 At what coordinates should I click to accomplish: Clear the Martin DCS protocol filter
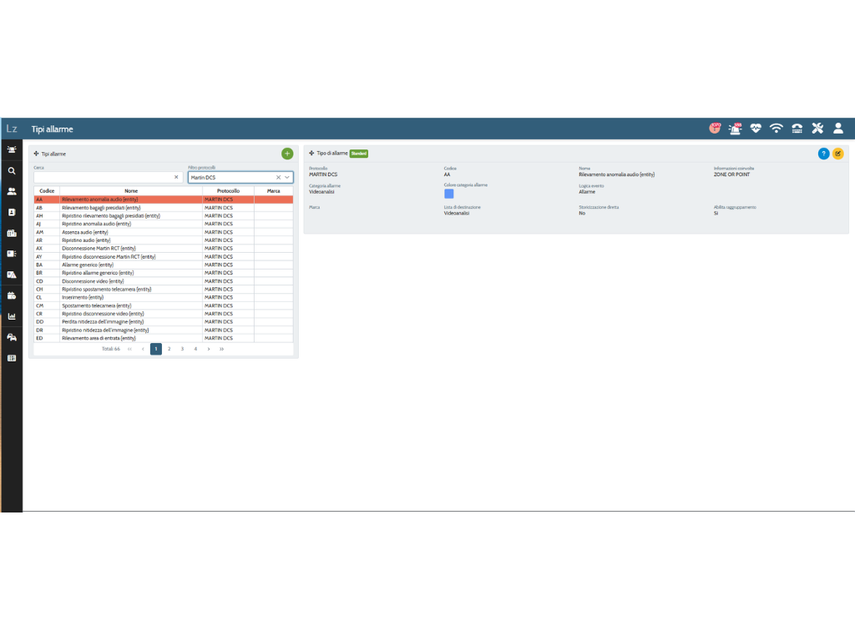(x=278, y=177)
